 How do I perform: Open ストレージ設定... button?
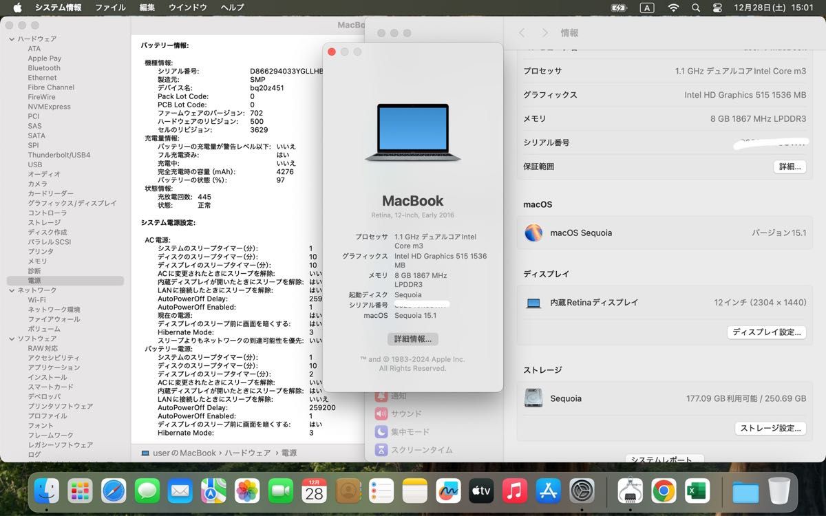click(x=770, y=428)
